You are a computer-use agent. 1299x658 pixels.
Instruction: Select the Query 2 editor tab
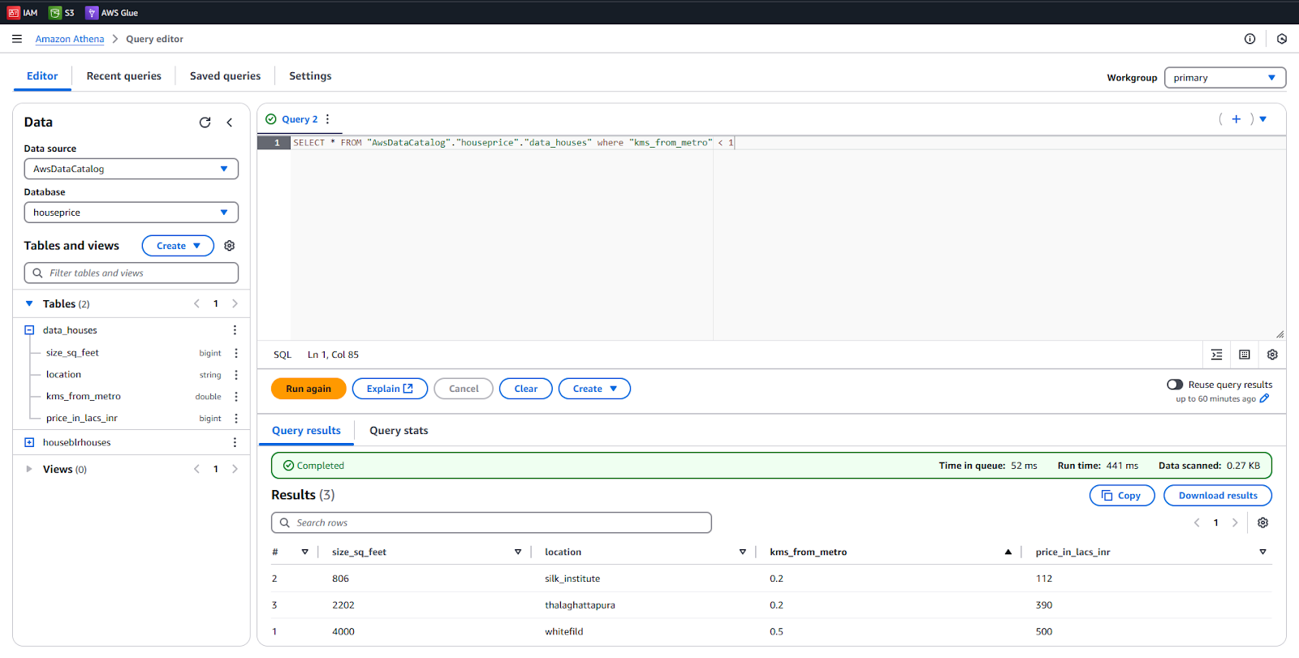pyautogui.click(x=300, y=119)
